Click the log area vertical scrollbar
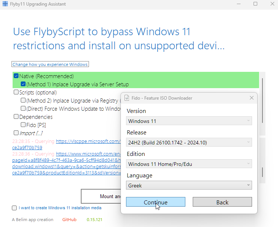Screen dimensions: 278x227 point(262,172)
